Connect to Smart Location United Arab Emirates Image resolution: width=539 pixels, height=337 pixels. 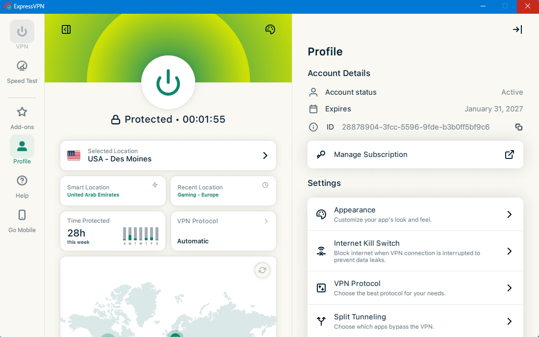click(x=113, y=191)
